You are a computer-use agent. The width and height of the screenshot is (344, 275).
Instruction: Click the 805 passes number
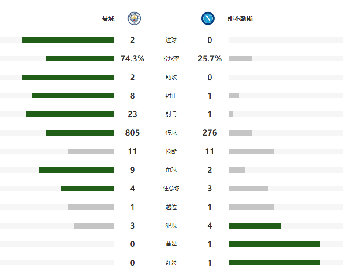133,133
